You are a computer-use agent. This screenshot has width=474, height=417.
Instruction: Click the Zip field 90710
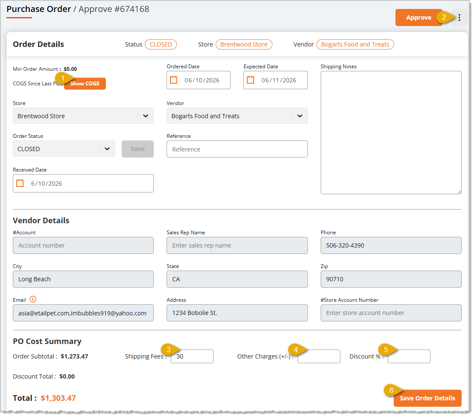[x=391, y=279]
